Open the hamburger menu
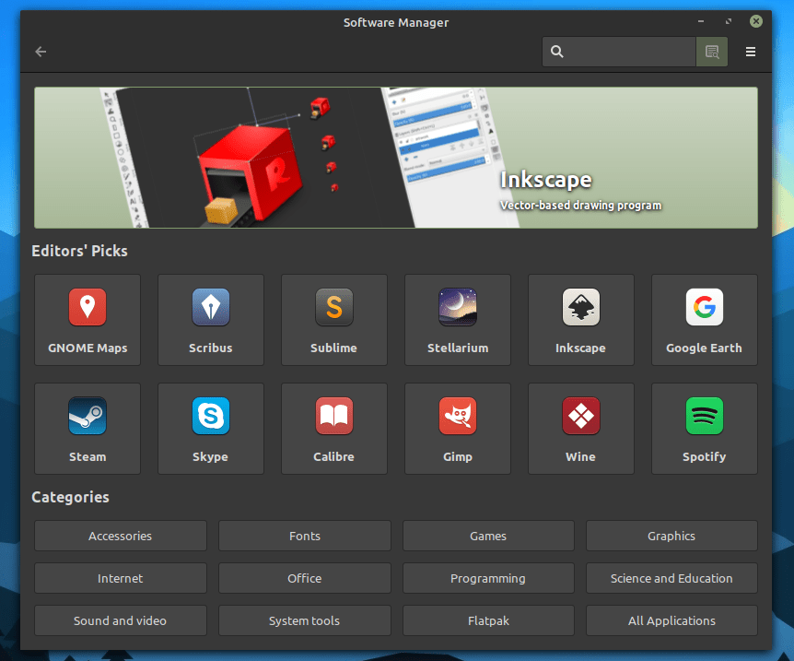The width and height of the screenshot is (794, 661). pos(751,52)
